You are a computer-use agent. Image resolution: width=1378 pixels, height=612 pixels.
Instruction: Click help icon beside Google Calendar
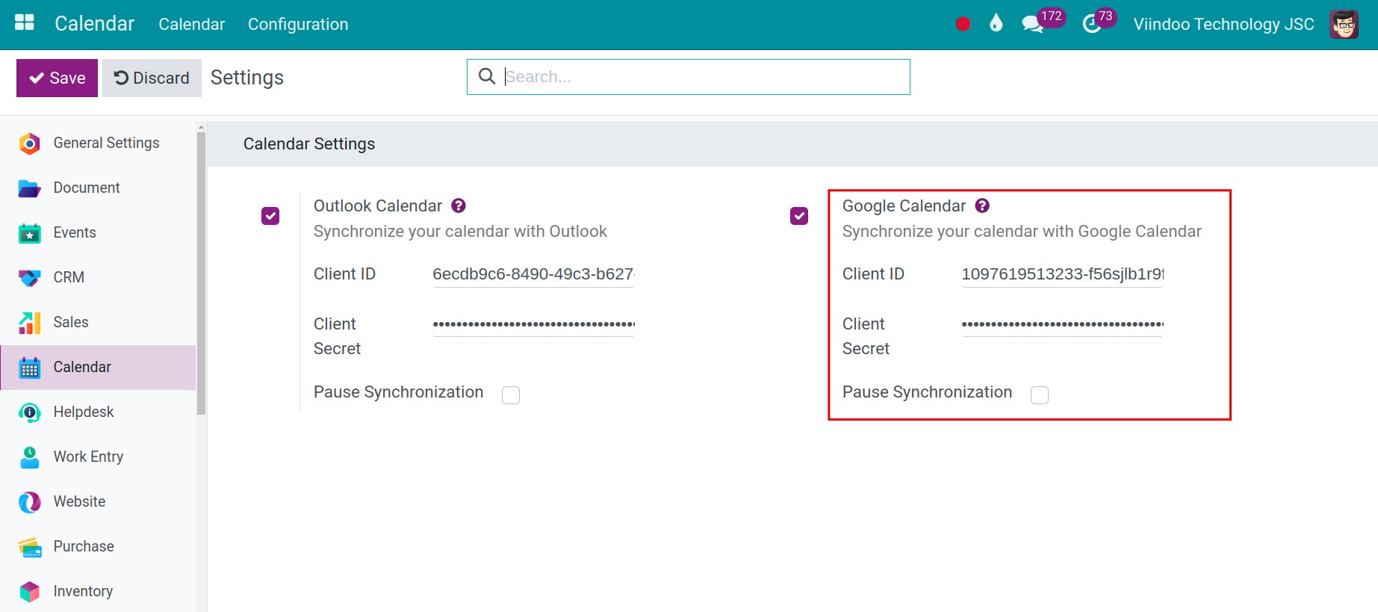click(982, 205)
